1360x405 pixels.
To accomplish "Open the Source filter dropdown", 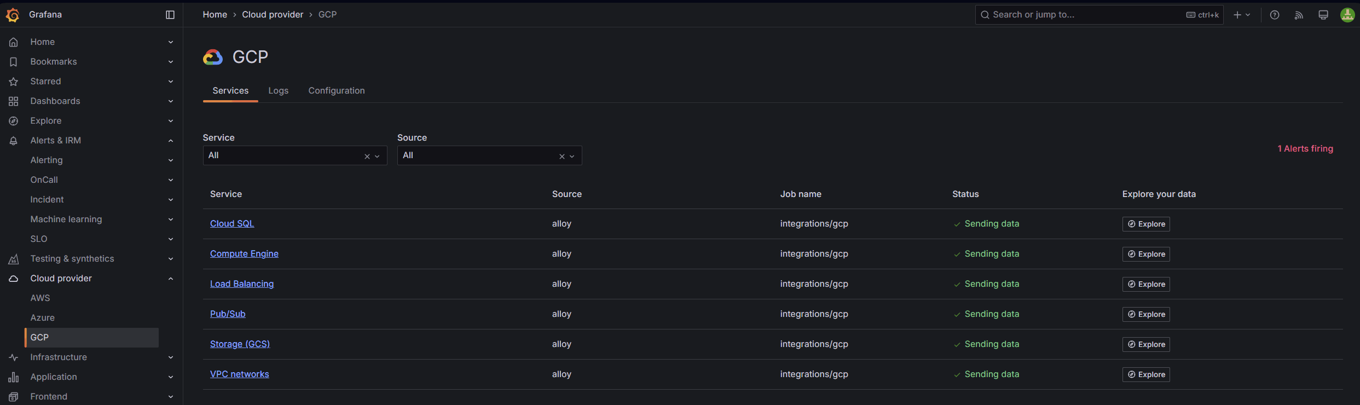I will (489, 155).
